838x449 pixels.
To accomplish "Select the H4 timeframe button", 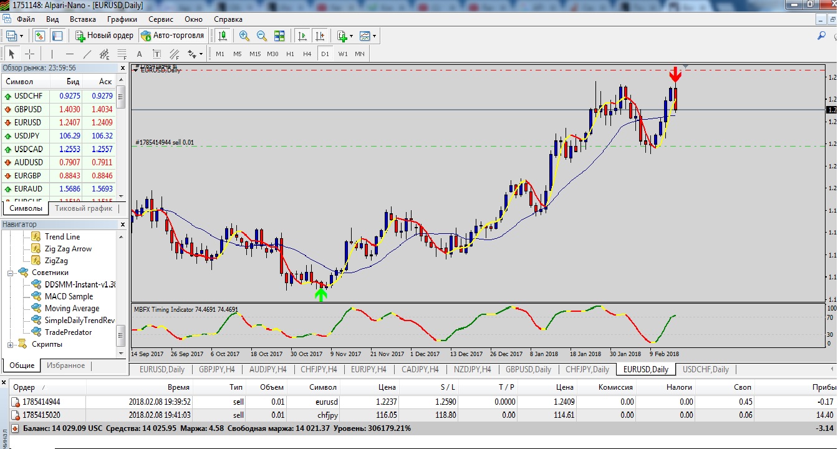I will coord(307,54).
